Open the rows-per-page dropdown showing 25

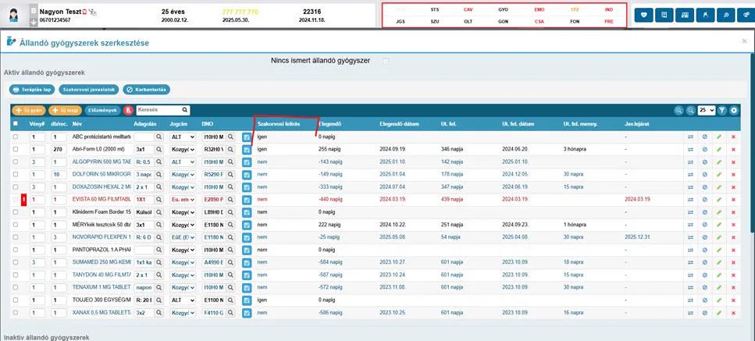pyautogui.click(x=707, y=110)
